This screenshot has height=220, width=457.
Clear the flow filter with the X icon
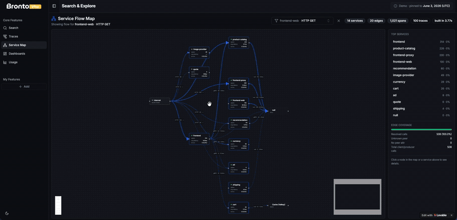pyautogui.click(x=339, y=21)
